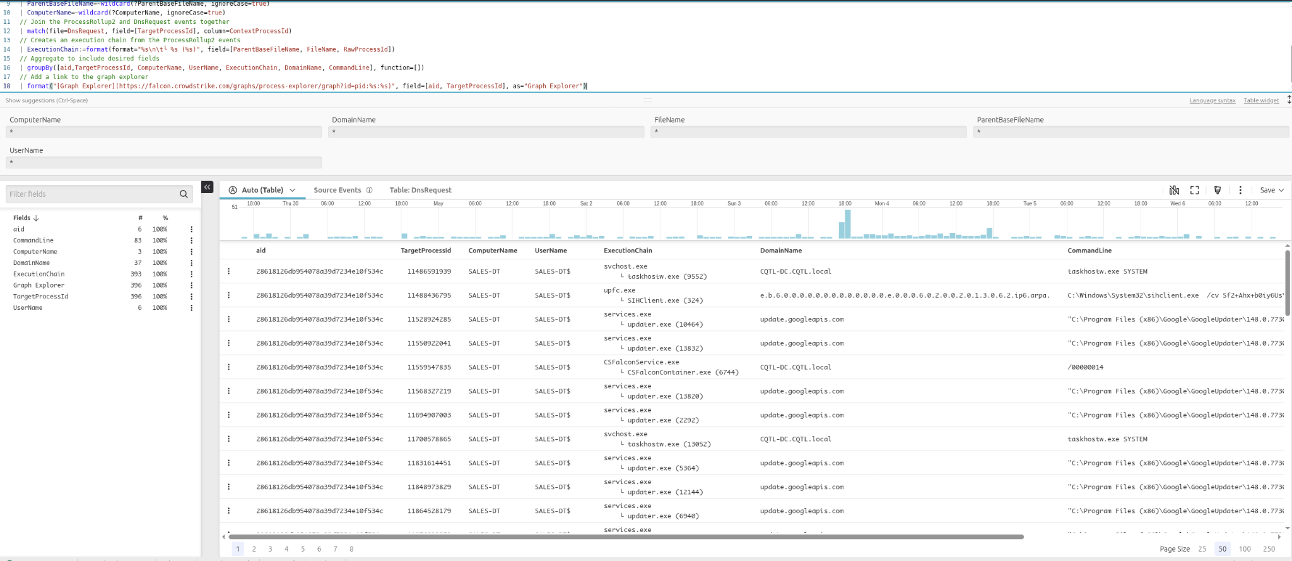This screenshot has width=1292, height=561.
Task: Open options menu for CommandLine field
Action: [x=191, y=240]
